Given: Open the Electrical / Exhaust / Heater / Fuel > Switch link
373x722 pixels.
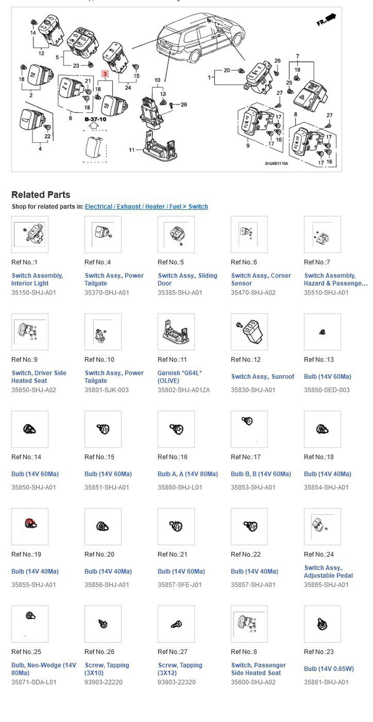Looking at the screenshot, I should 146,207.
